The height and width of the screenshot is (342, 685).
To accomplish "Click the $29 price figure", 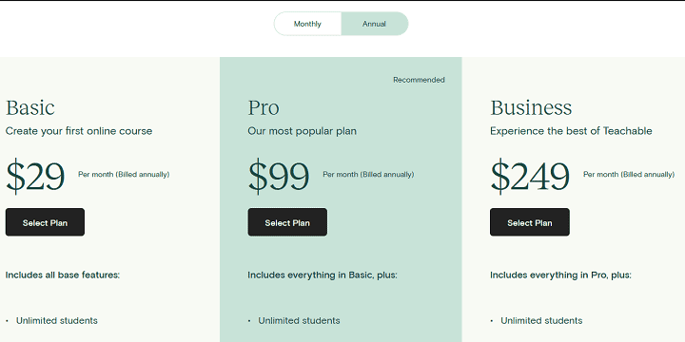I will [x=35, y=176].
